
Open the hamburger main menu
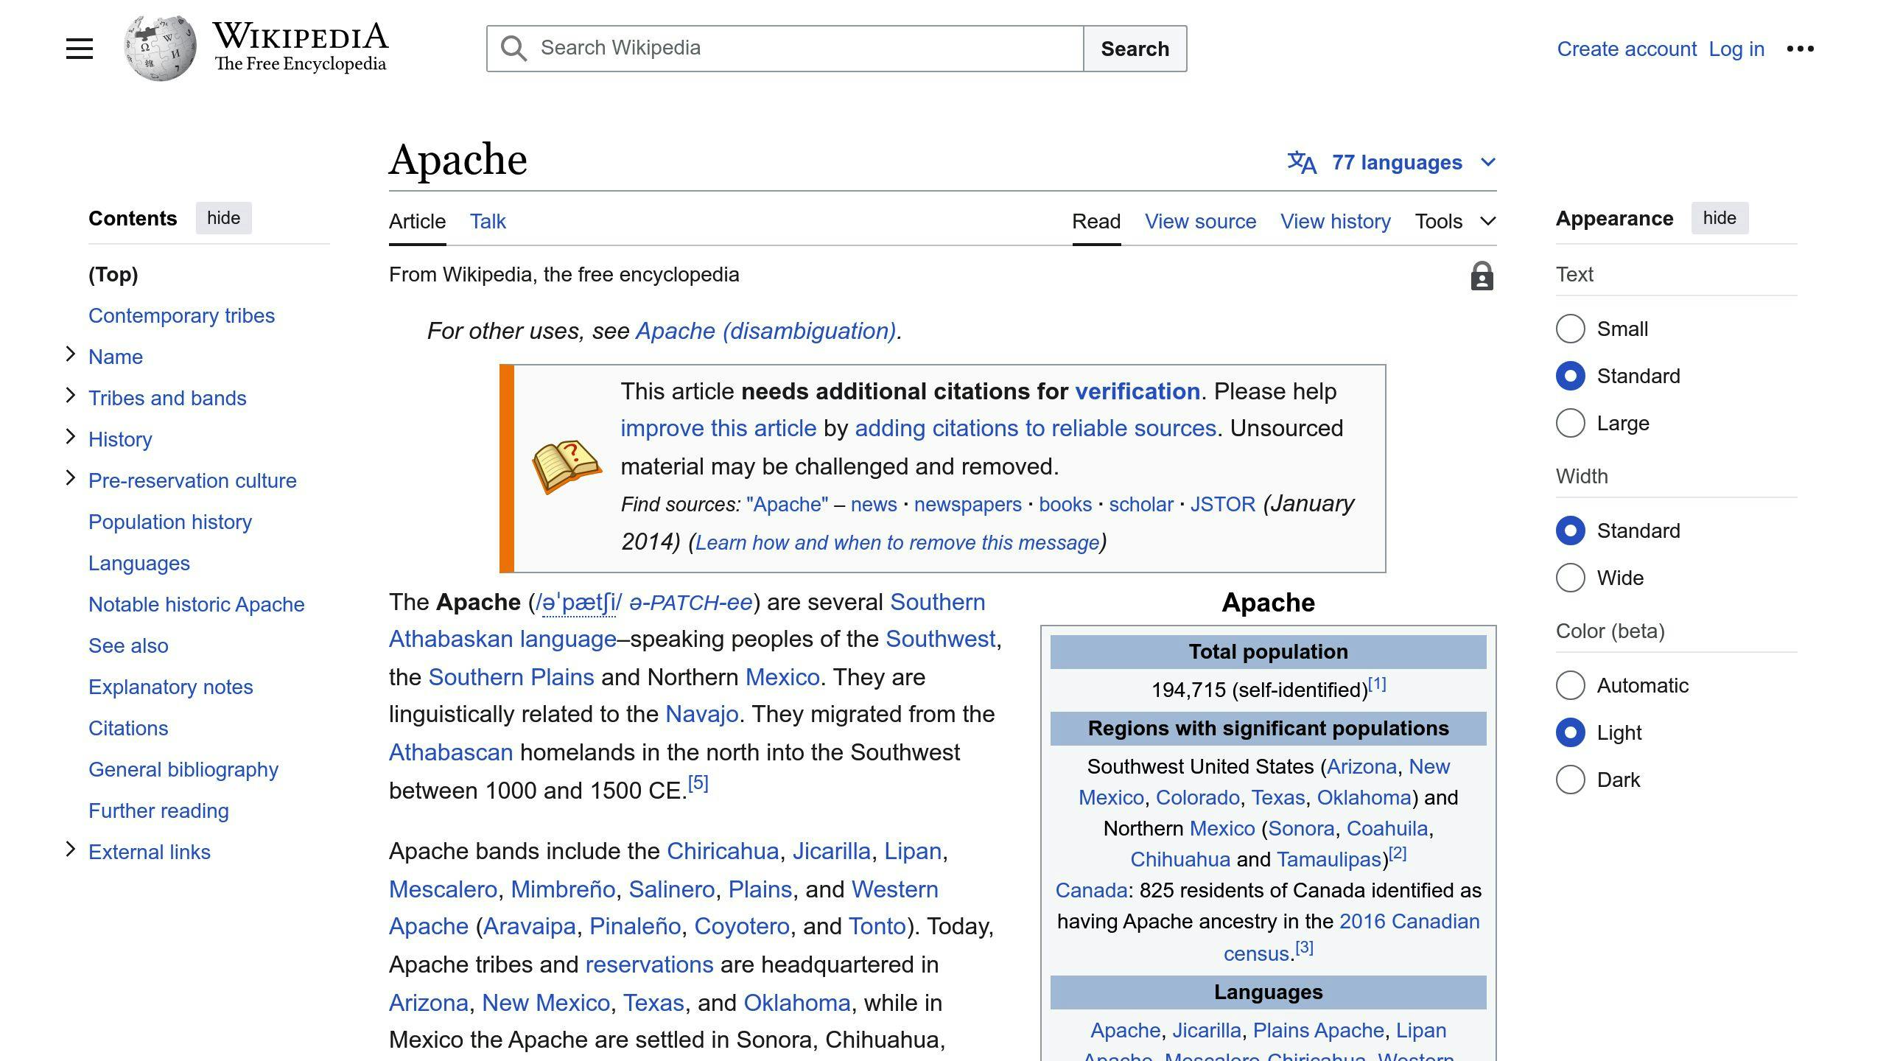[x=80, y=49]
